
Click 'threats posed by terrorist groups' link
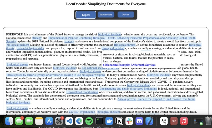56,75
